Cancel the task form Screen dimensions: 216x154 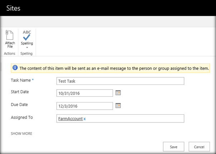199,146
